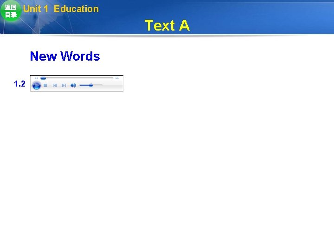Stop the audio player playback
Image resolution: width=334 pixels, height=250 pixels.
tap(45, 86)
